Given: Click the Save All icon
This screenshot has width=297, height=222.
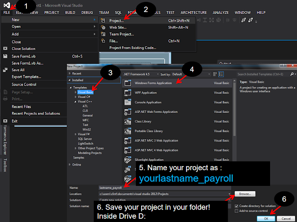Looking at the screenshot, I should [x=5, y=70].
